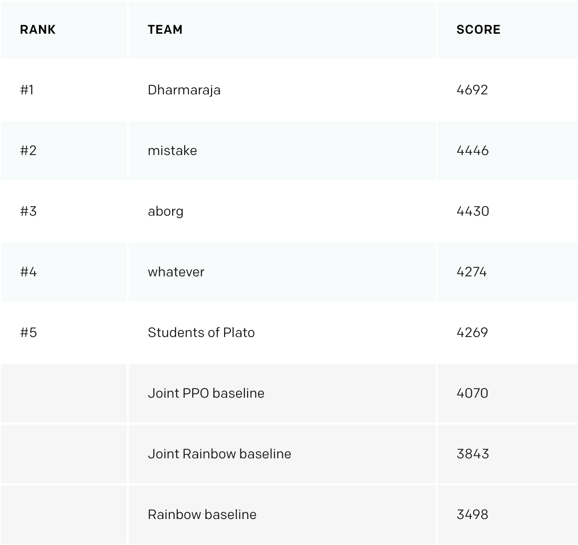Select rank #3 cell
The width and height of the screenshot is (578, 545).
pyautogui.click(x=28, y=211)
